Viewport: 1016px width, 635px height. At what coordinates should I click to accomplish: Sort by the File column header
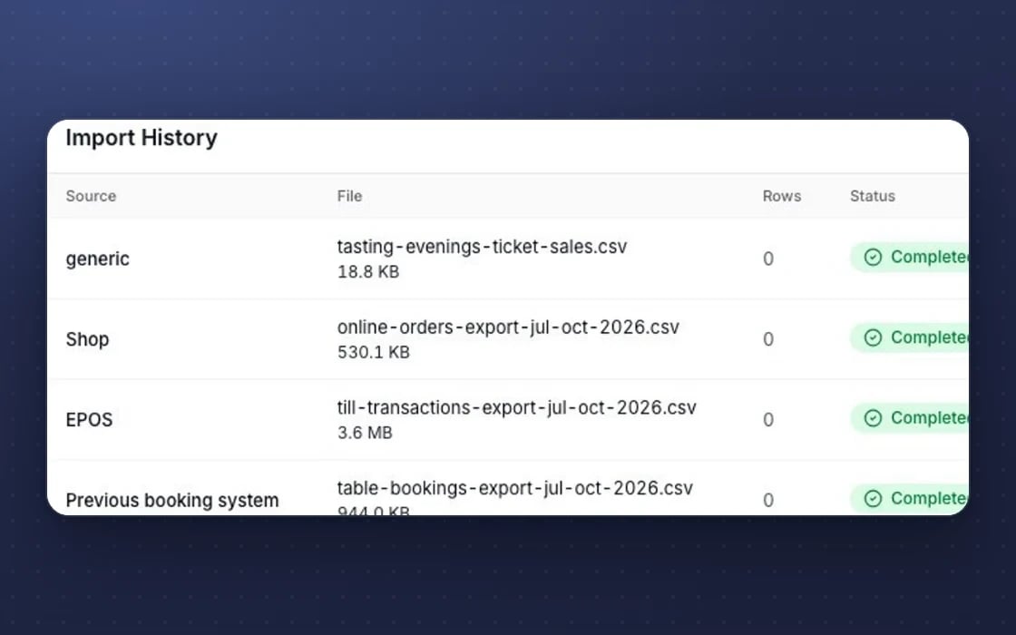point(349,196)
